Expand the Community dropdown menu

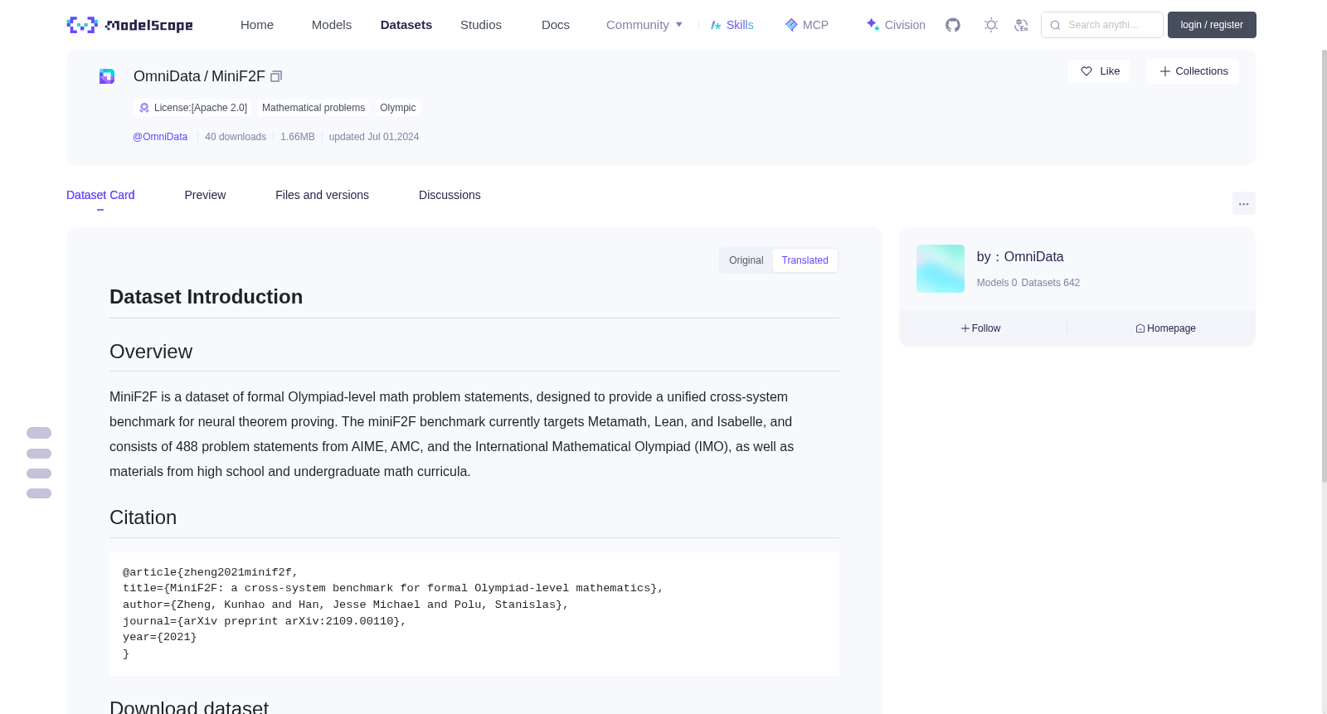coord(644,25)
